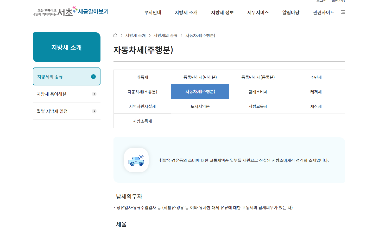Select the 도시지역분 tab

point(200,106)
